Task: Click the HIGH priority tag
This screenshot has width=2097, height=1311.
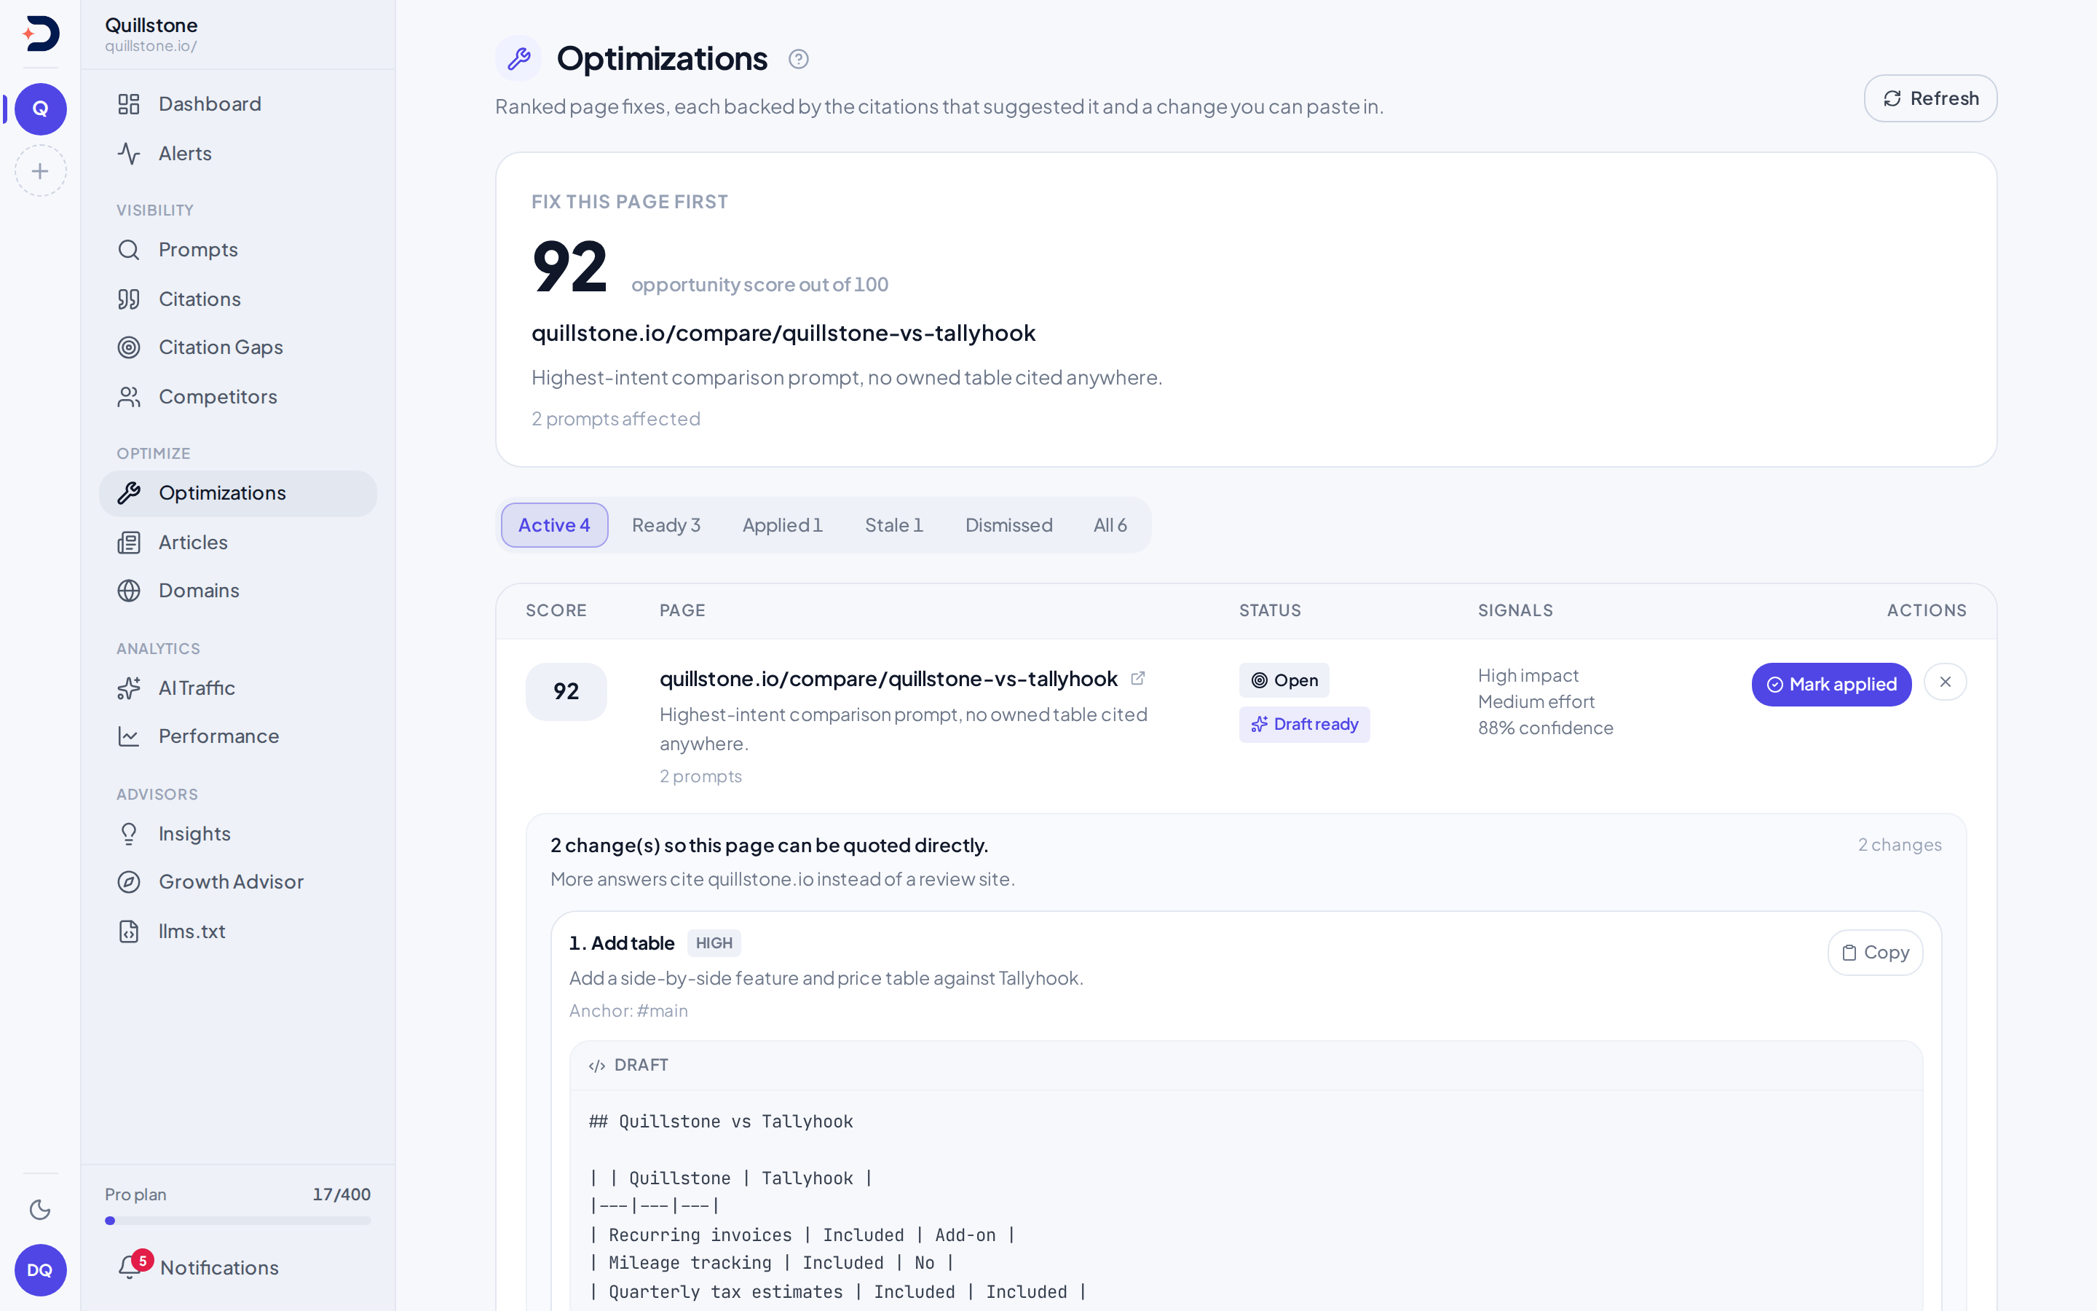Action: (714, 943)
